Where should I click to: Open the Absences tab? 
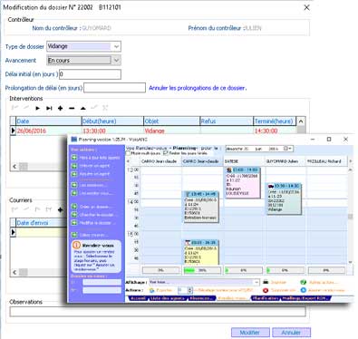point(202,298)
